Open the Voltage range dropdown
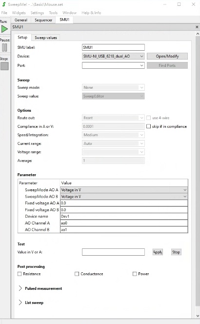The width and height of the screenshot is (200, 324). [113, 152]
